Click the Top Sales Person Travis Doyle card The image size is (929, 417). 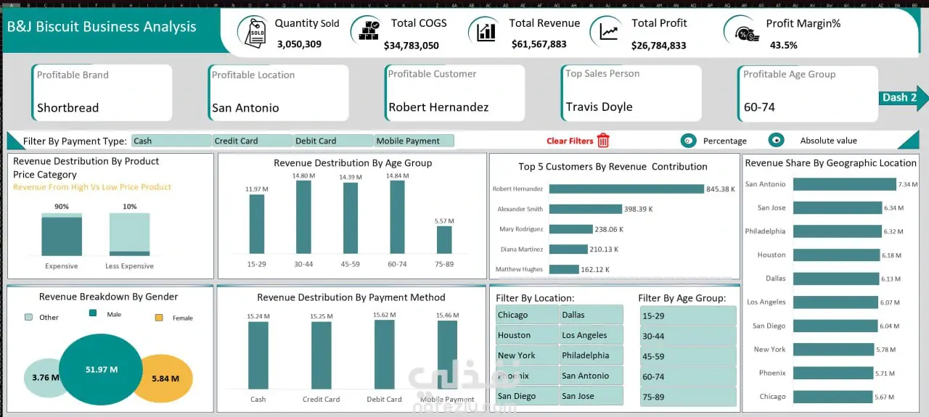[631, 92]
